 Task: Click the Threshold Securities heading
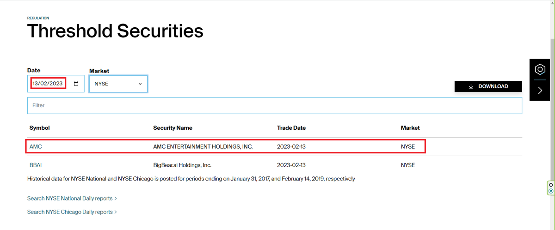coord(115,31)
